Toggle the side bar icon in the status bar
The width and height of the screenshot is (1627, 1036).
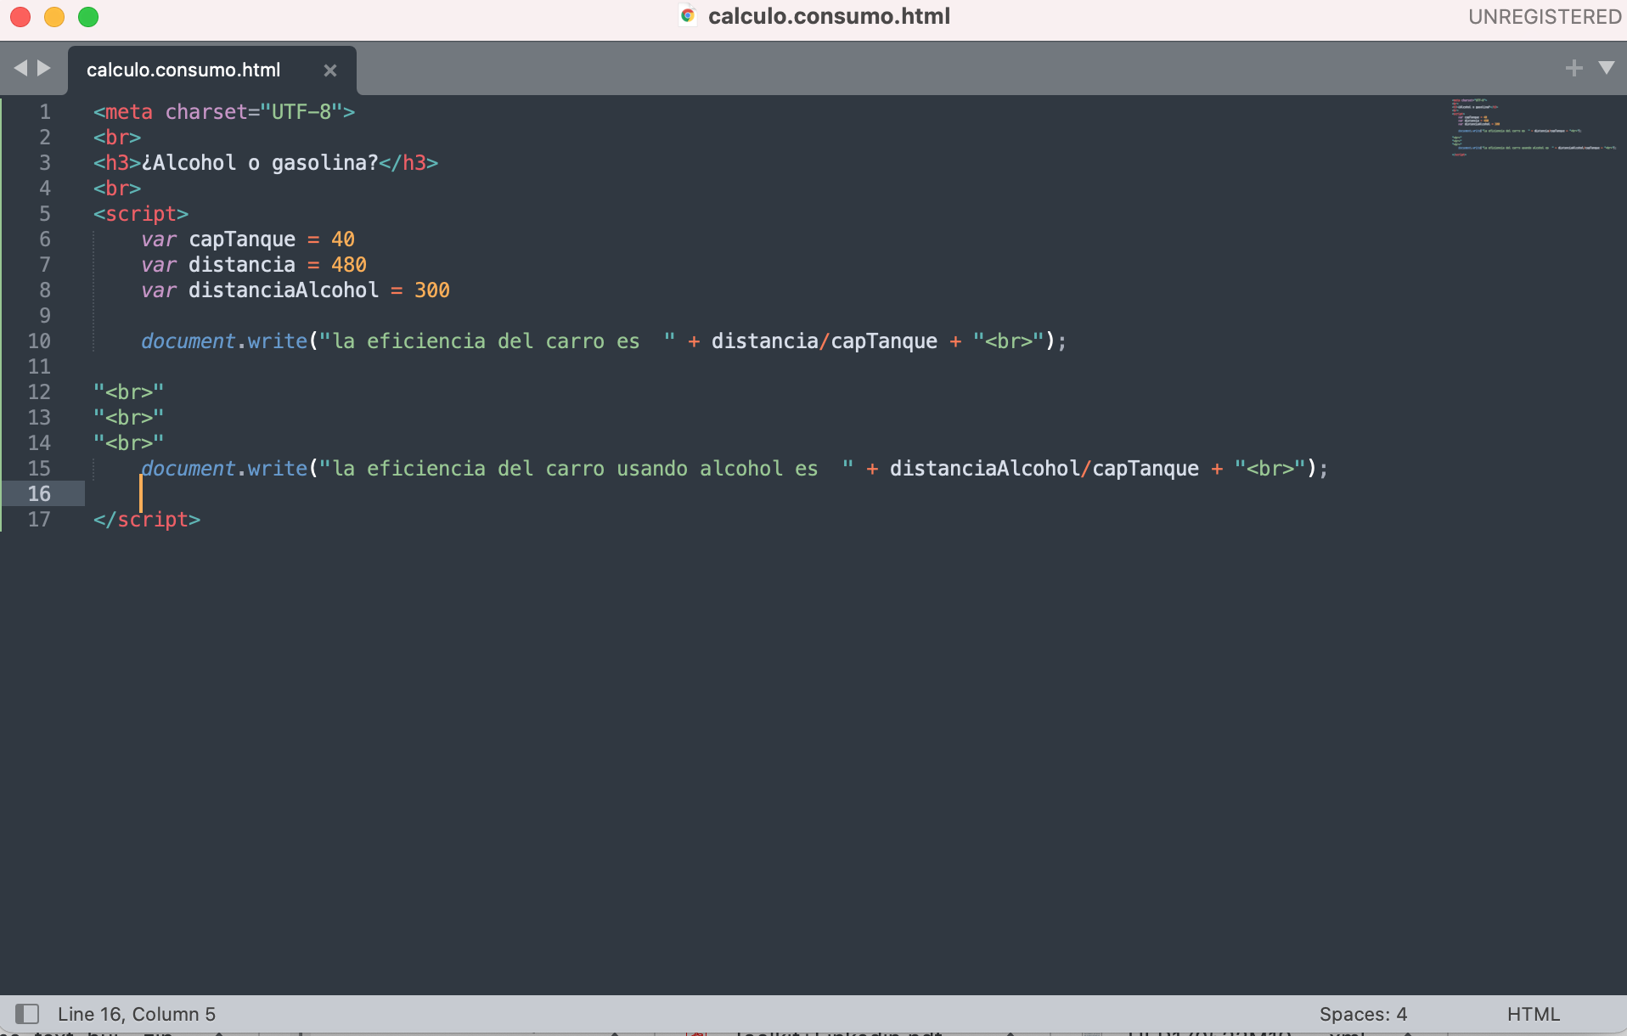click(x=27, y=1014)
